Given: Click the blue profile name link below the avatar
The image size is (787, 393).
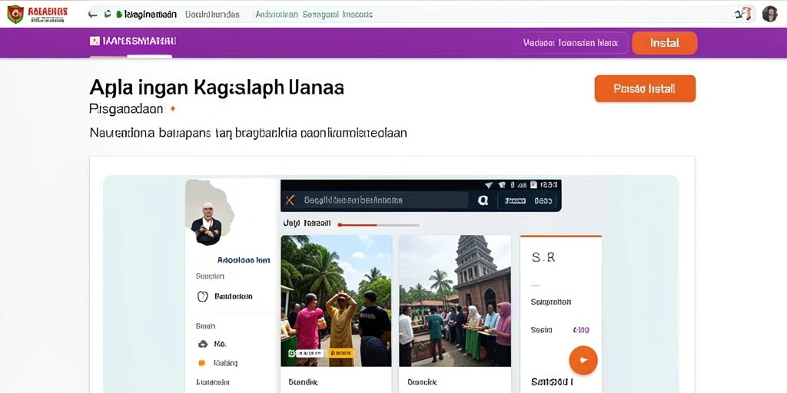Looking at the screenshot, I should (244, 260).
